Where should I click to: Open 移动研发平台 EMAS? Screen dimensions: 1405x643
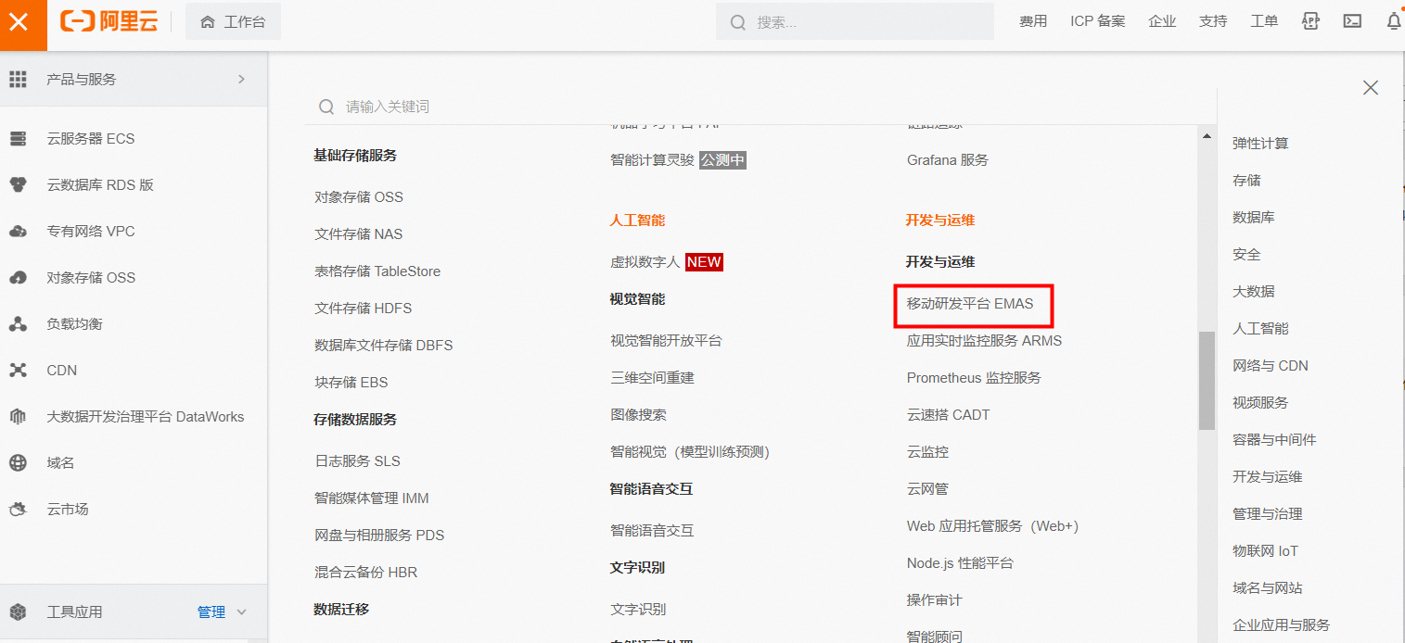970,304
